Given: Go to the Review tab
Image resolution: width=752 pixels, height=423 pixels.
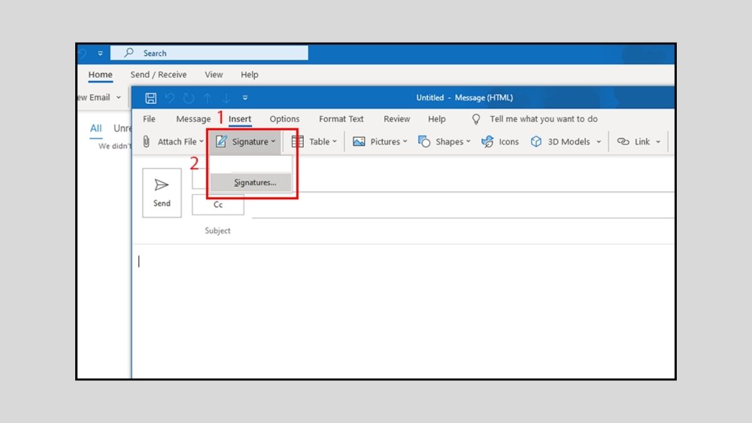Looking at the screenshot, I should tap(397, 119).
